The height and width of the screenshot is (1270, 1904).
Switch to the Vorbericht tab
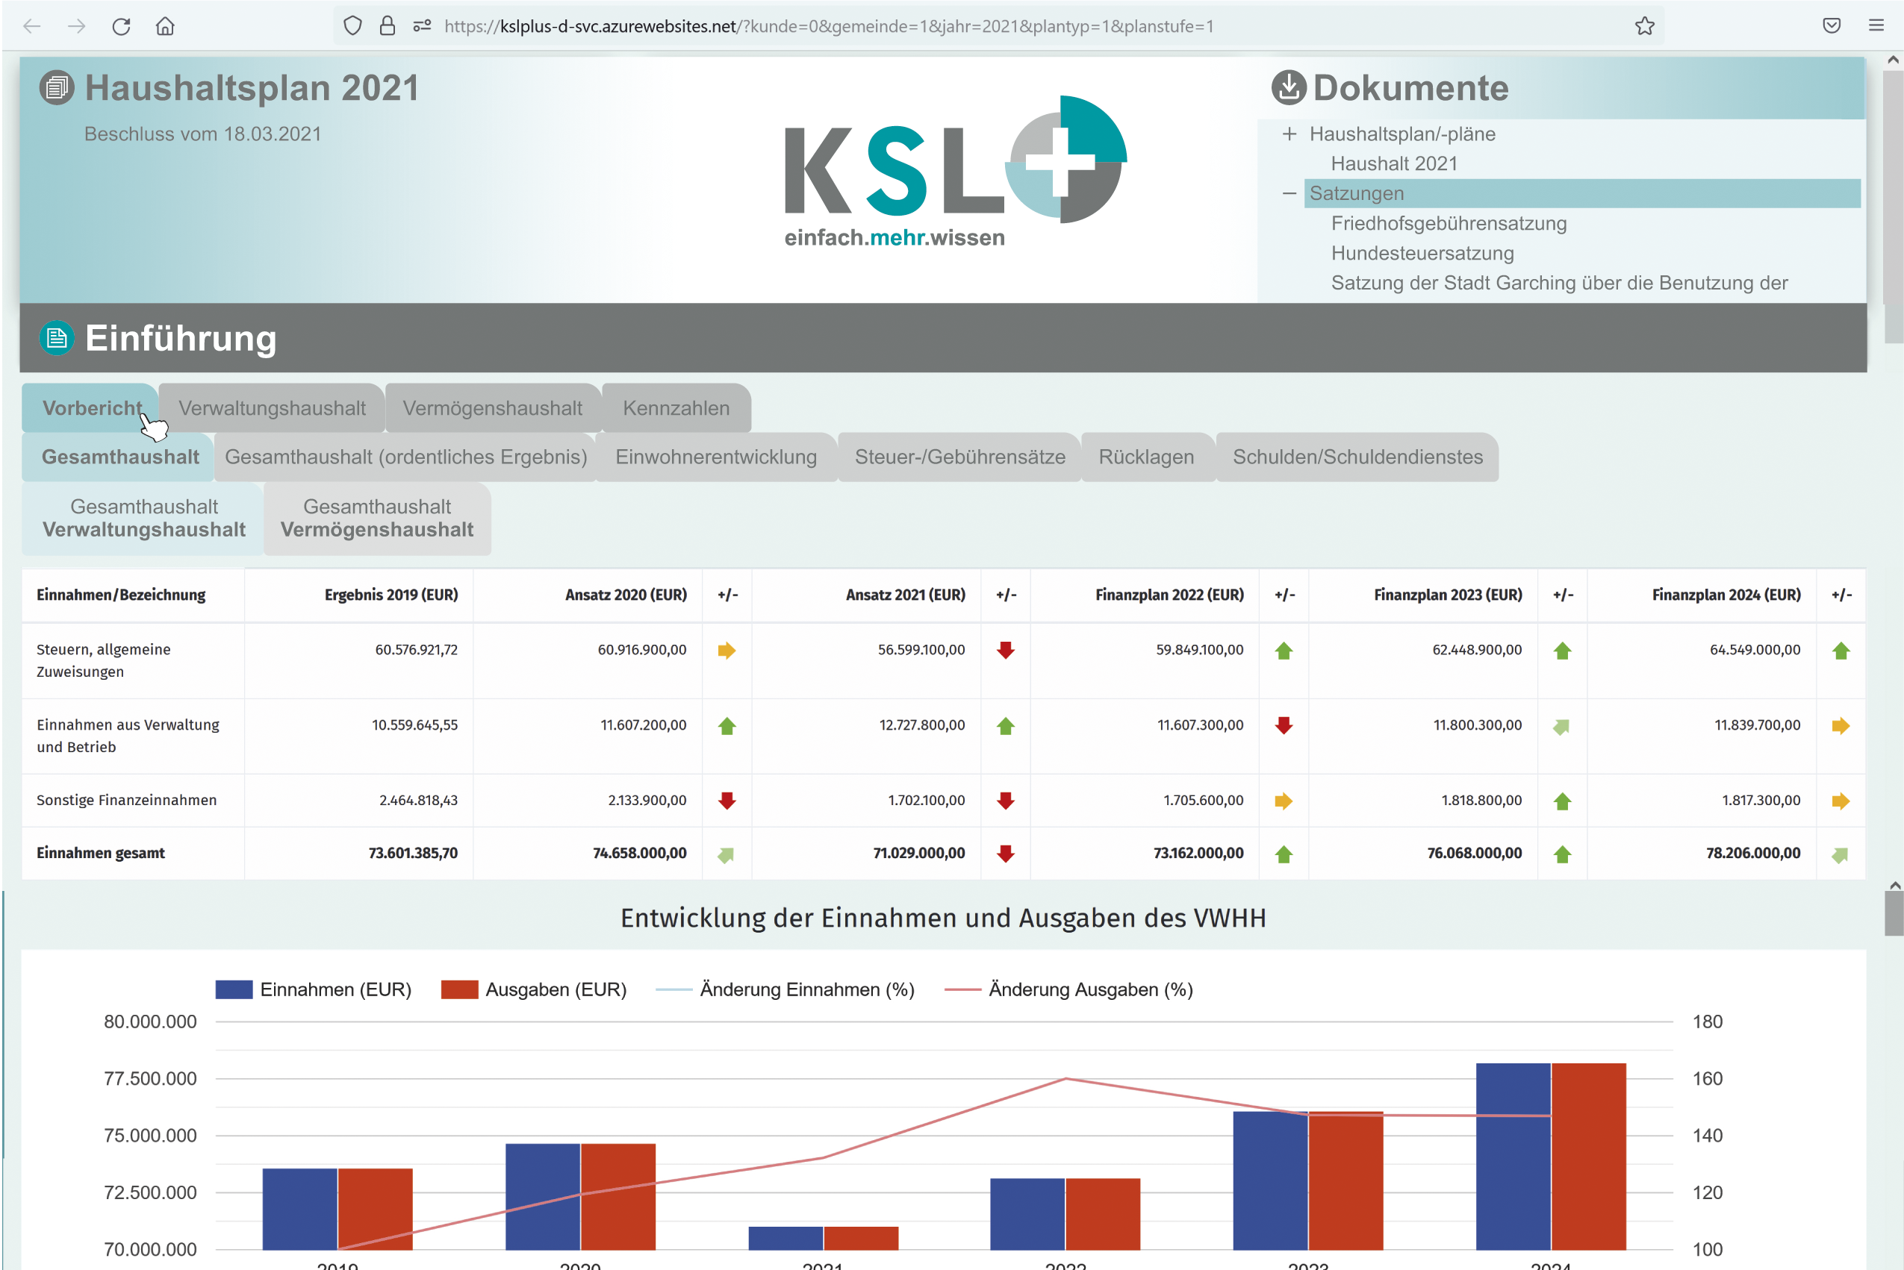coord(91,408)
